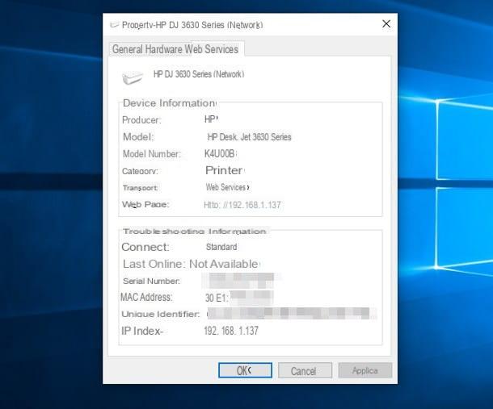Click the HP DJ 3630 Series (Network) device name
This screenshot has height=409, width=493.
pos(199,74)
